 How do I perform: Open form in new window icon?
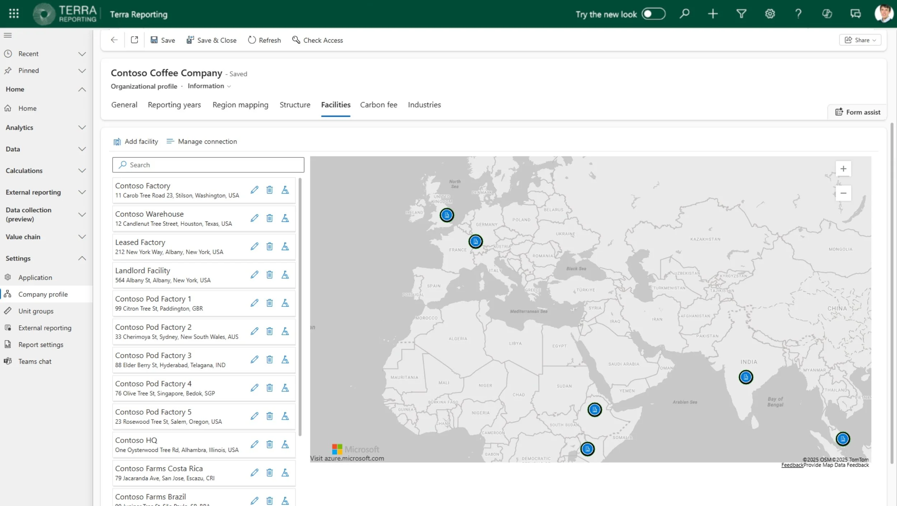click(x=135, y=40)
